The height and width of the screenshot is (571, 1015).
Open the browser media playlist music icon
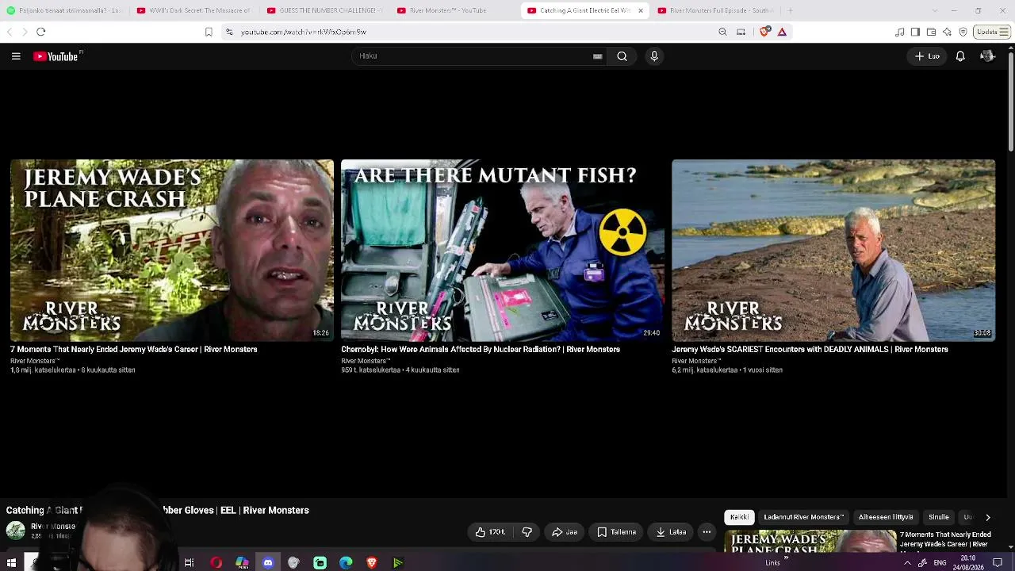(899, 32)
